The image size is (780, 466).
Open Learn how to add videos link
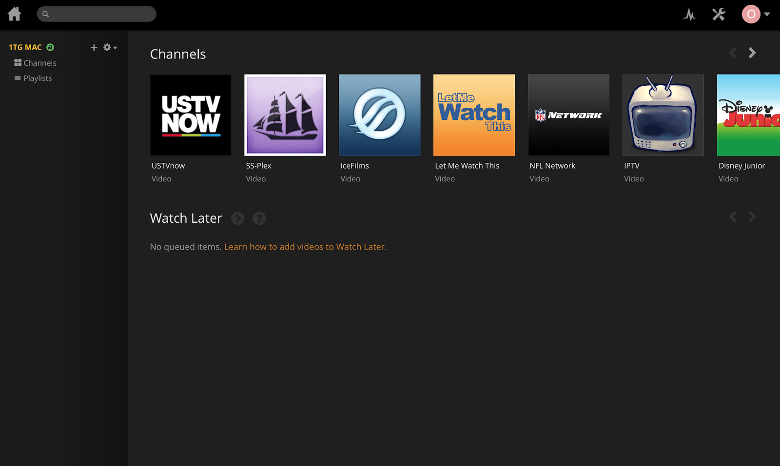pyautogui.click(x=305, y=247)
